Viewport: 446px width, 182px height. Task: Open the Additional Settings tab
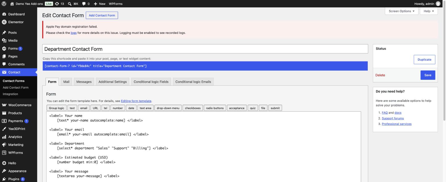pyautogui.click(x=112, y=82)
